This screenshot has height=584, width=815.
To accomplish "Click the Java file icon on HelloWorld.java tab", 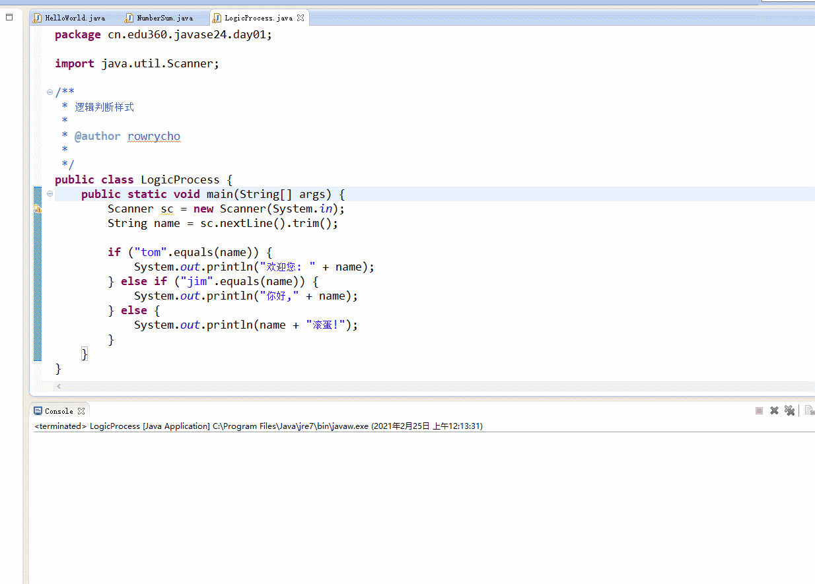I will (x=38, y=18).
